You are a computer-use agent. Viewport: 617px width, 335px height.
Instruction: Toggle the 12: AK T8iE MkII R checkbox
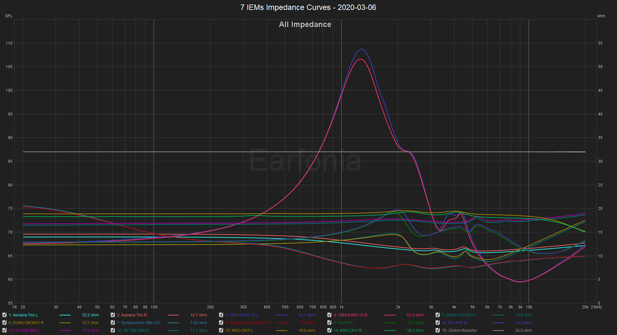113,330
